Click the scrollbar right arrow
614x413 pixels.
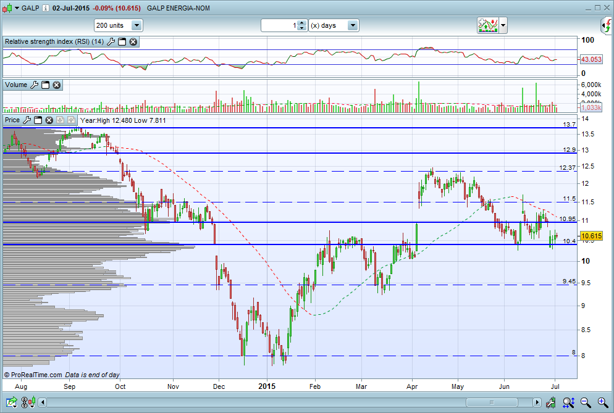[x=536, y=403]
